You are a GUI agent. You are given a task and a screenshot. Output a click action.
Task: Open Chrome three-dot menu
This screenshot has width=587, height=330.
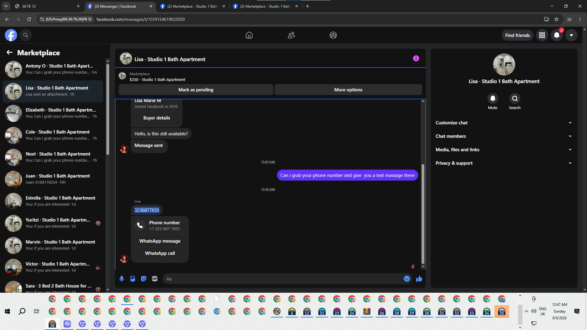[x=580, y=19]
